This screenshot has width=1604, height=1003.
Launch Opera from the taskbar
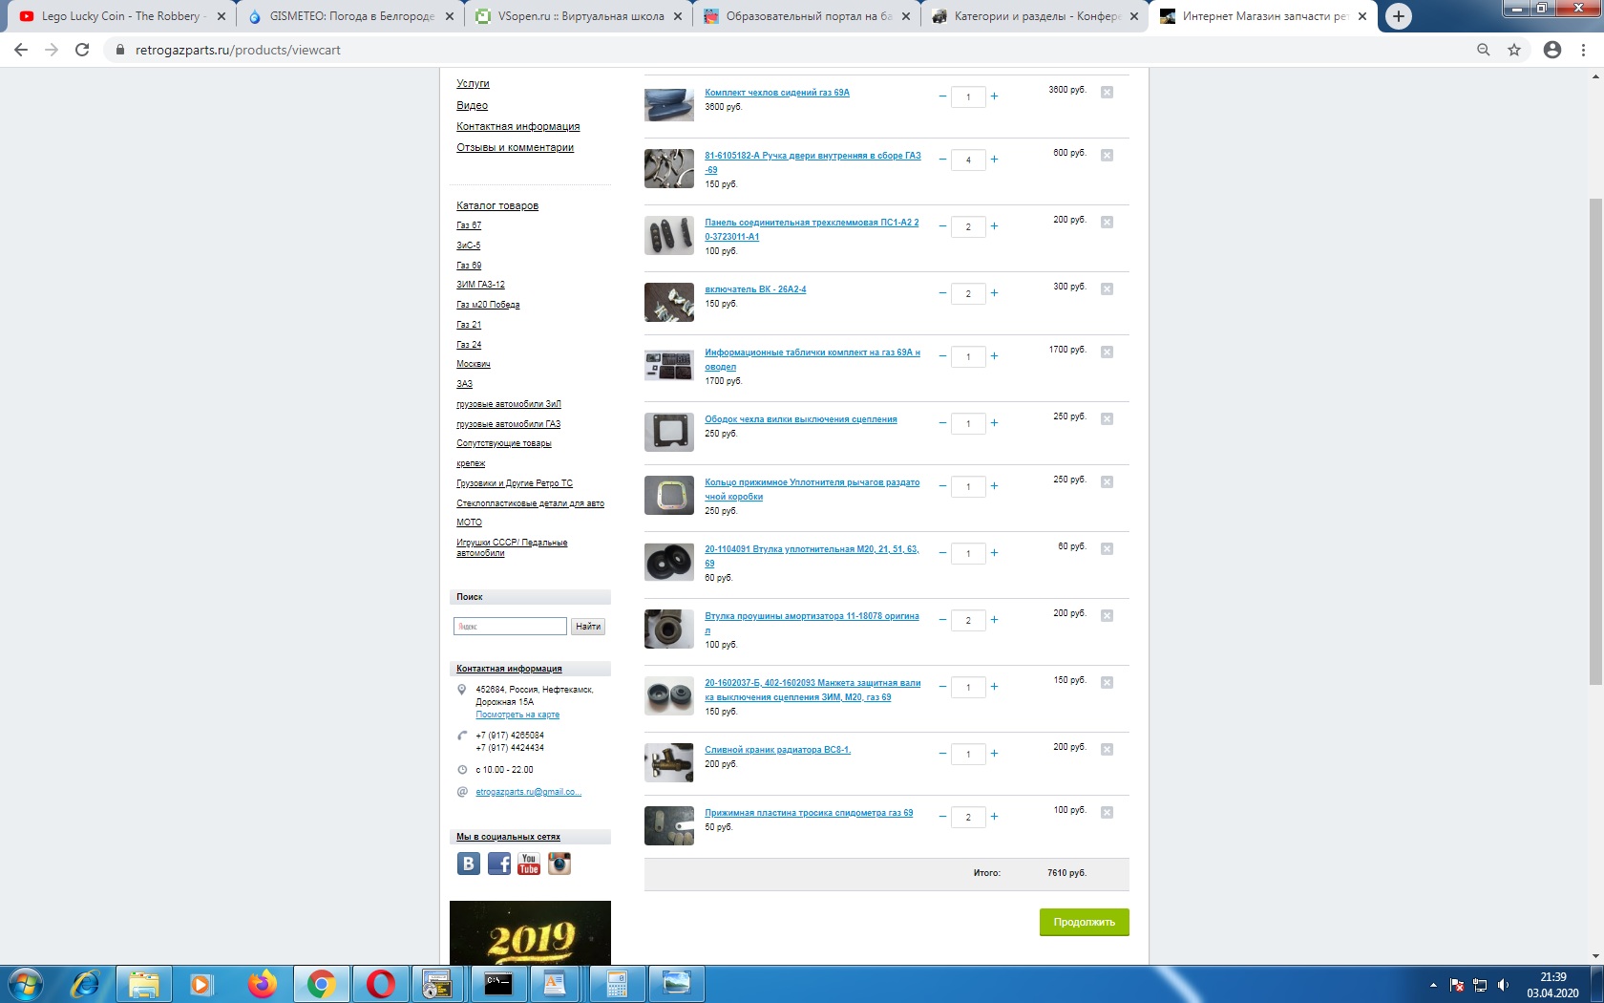pyautogui.click(x=380, y=983)
